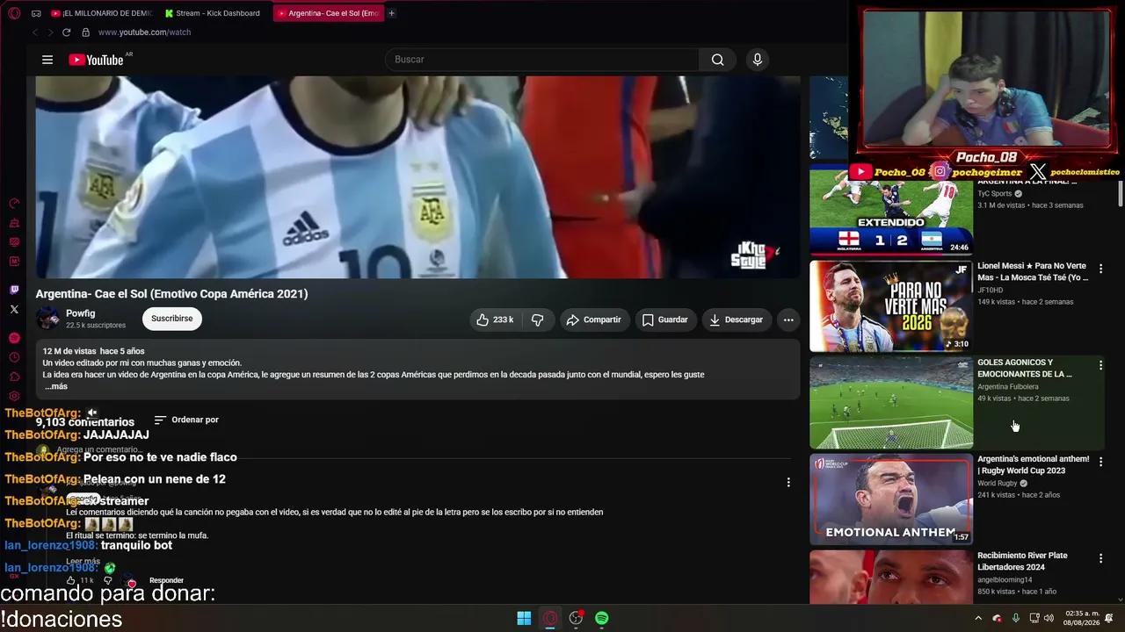Open the taskbar notifications bell
The height and width of the screenshot is (632, 1125).
click(x=1109, y=618)
